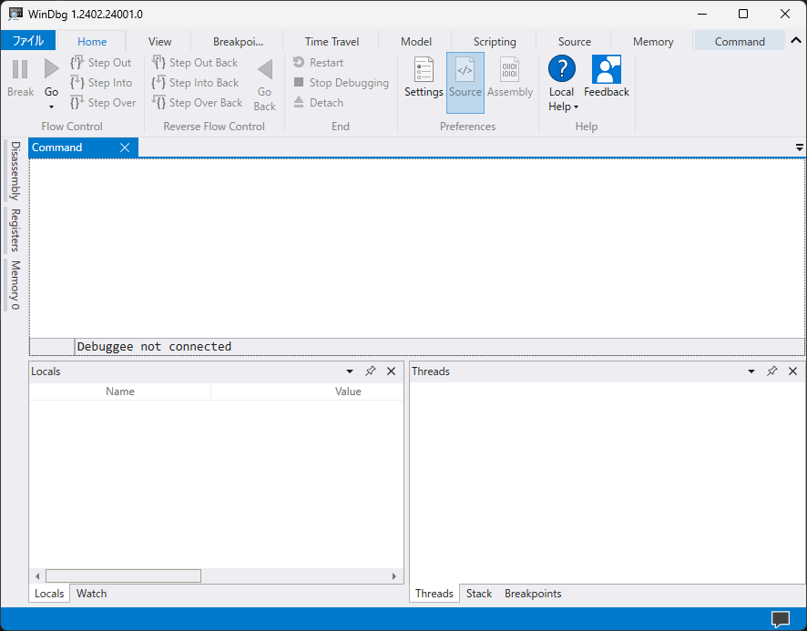807x631 pixels.
Task: Click Step Into in Flow Control
Action: point(101,83)
